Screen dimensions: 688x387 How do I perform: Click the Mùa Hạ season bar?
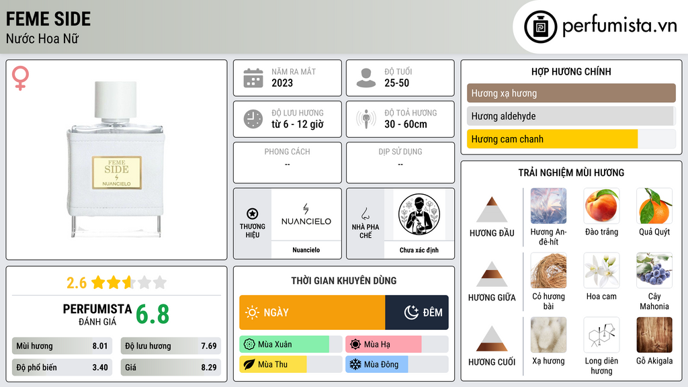coord(396,345)
